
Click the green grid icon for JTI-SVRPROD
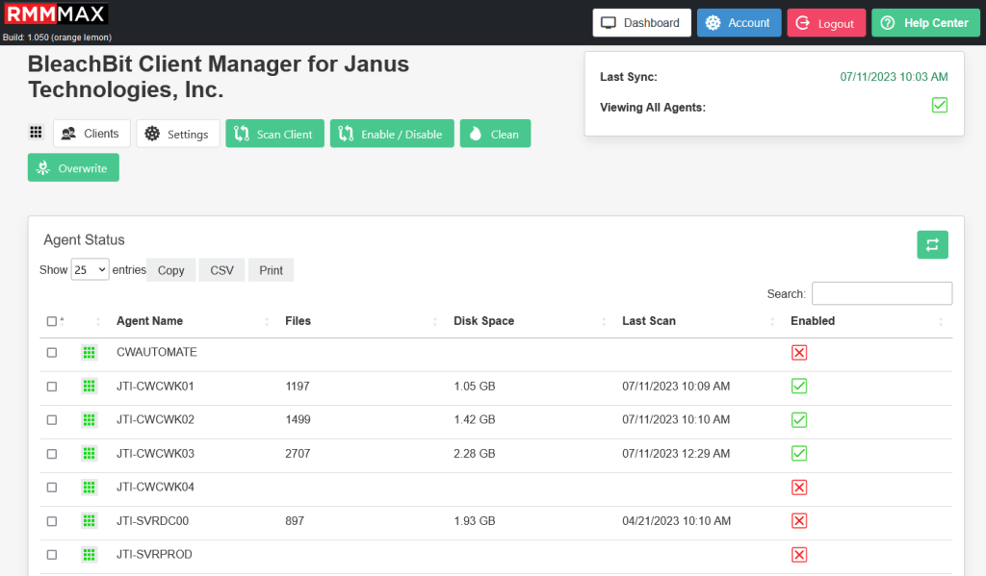(x=90, y=555)
